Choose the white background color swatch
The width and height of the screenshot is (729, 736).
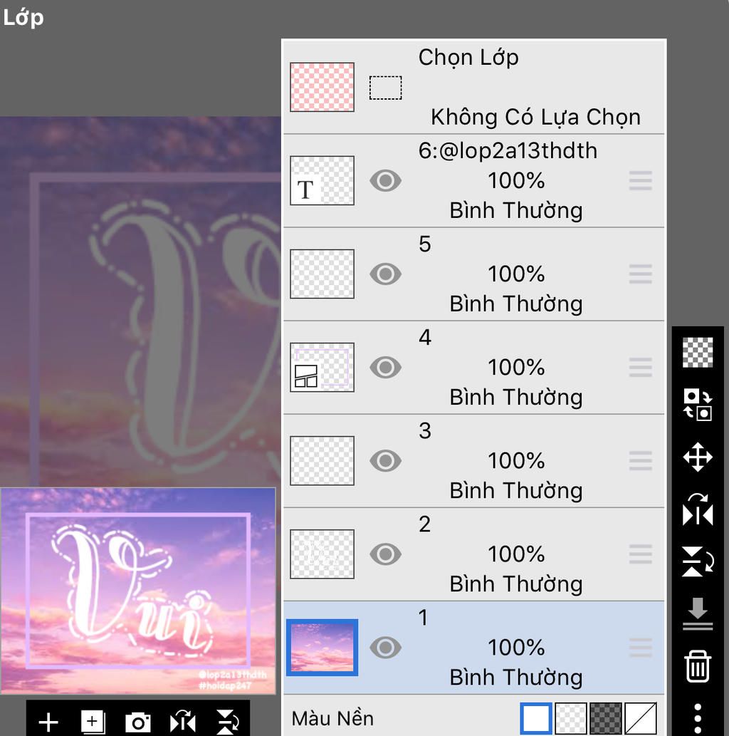(536, 718)
